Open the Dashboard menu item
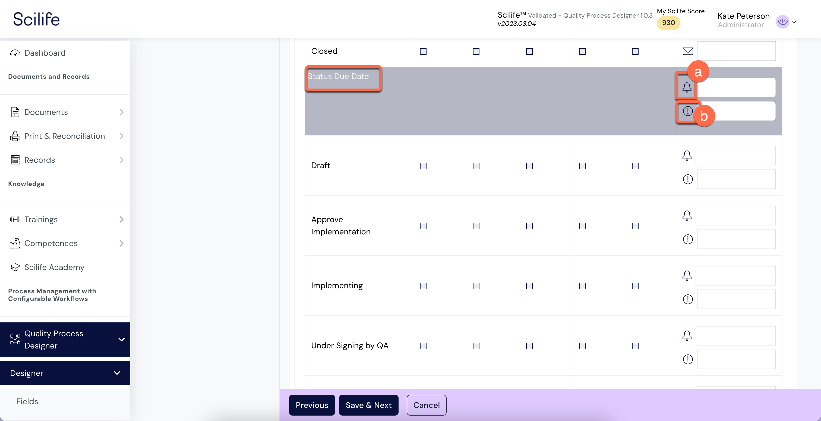The image size is (821, 421). pos(65,53)
